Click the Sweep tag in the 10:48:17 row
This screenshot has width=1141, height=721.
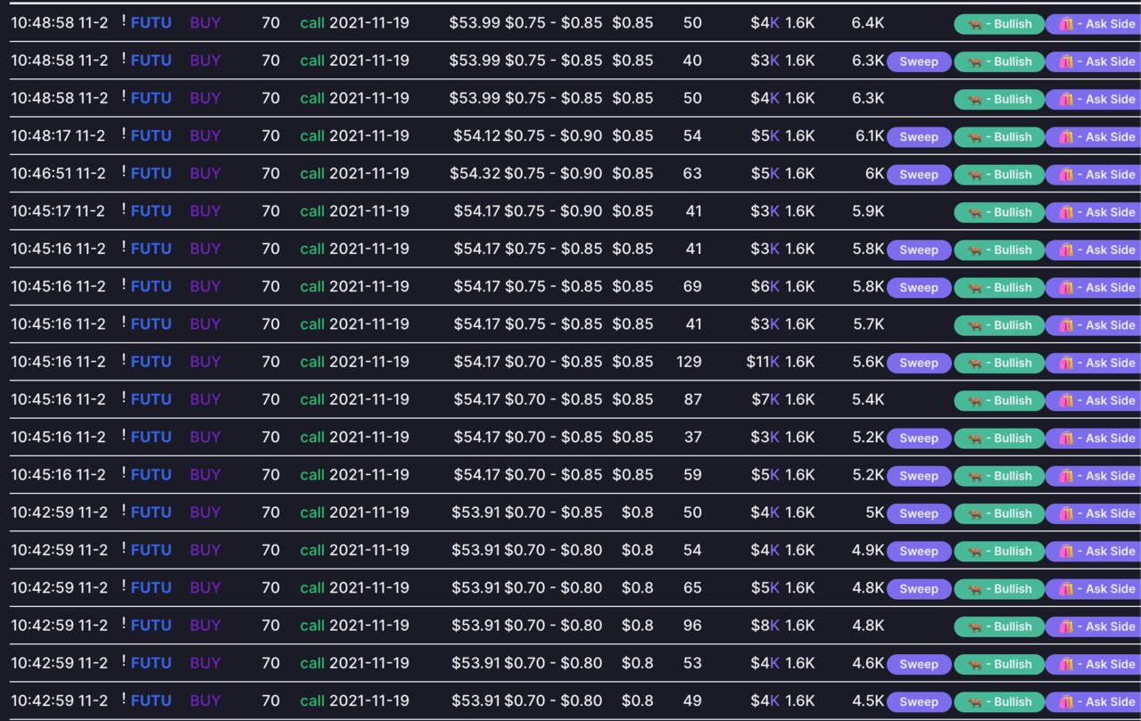click(919, 137)
